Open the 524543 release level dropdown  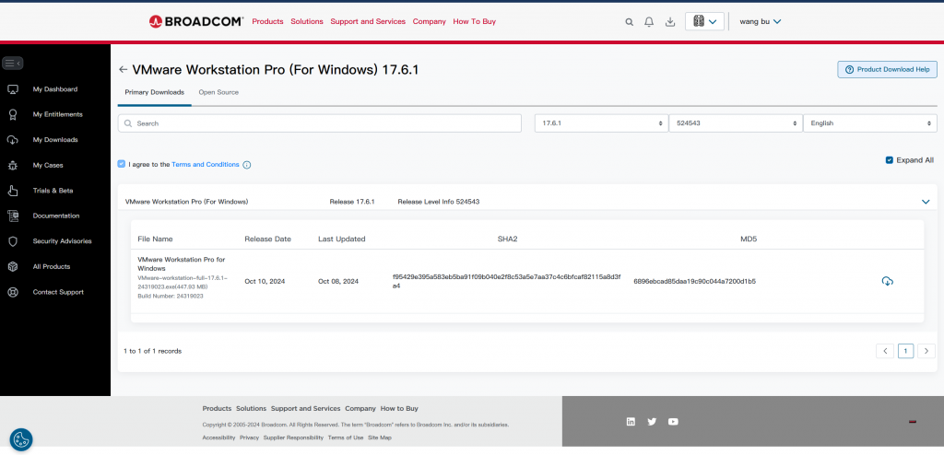735,123
